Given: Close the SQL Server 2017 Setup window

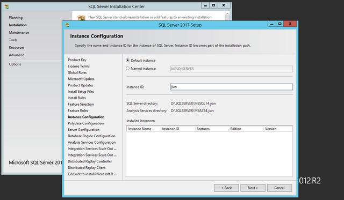Looking at the screenshot, I should (x=290, y=24).
